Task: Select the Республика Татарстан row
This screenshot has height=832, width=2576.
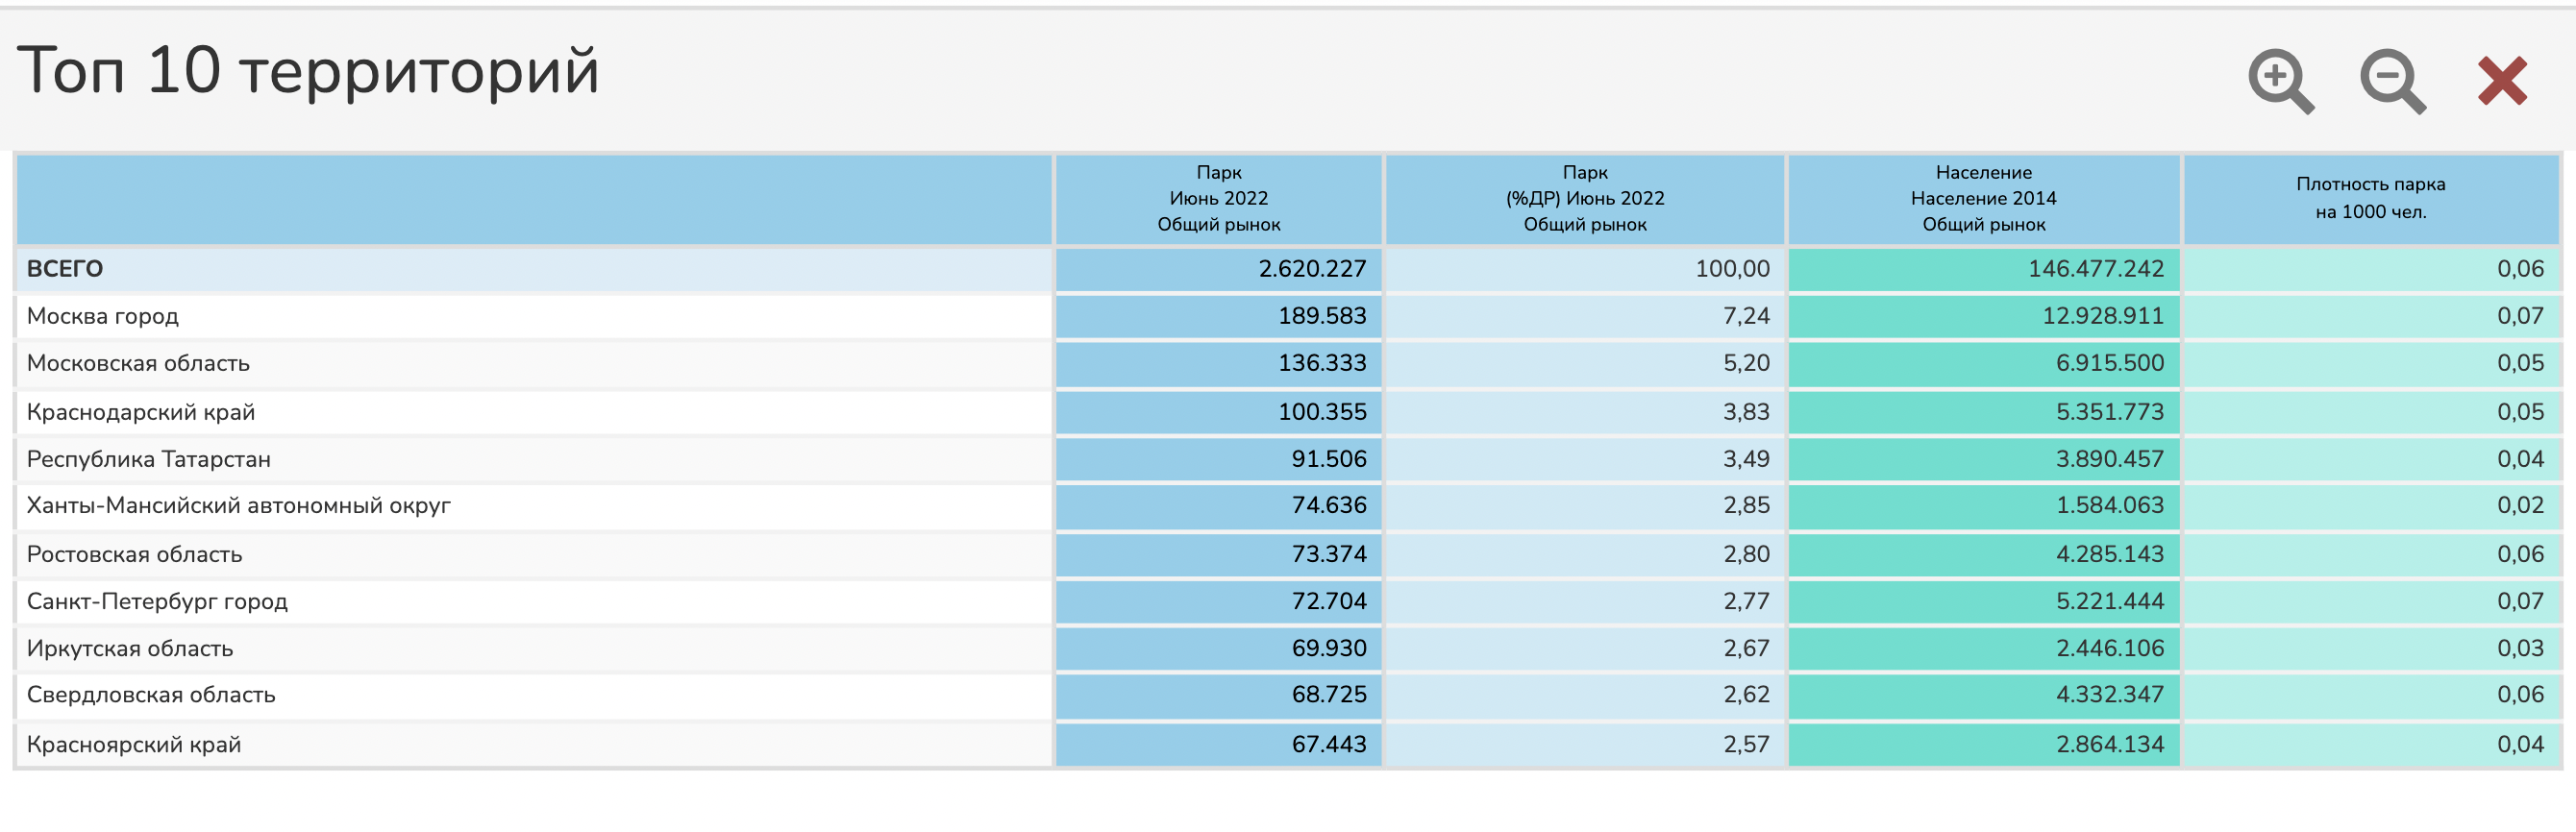Action: click(149, 459)
